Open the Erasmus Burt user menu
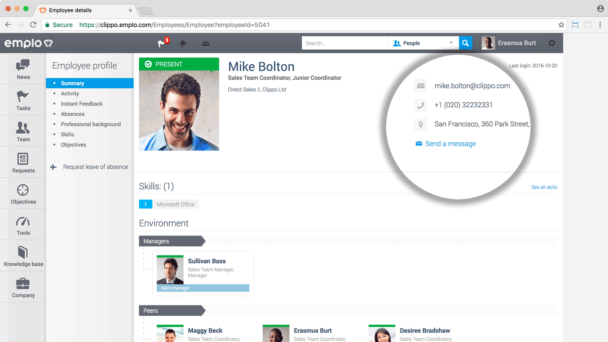 [509, 43]
